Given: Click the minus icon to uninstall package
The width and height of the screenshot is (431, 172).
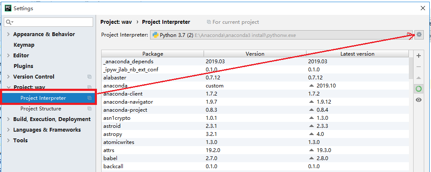Looking at the screenshot, I should [x=419, y=67].
